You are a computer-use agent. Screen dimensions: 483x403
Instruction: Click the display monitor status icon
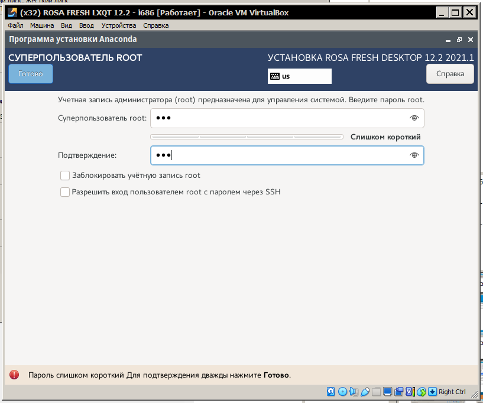387,392
